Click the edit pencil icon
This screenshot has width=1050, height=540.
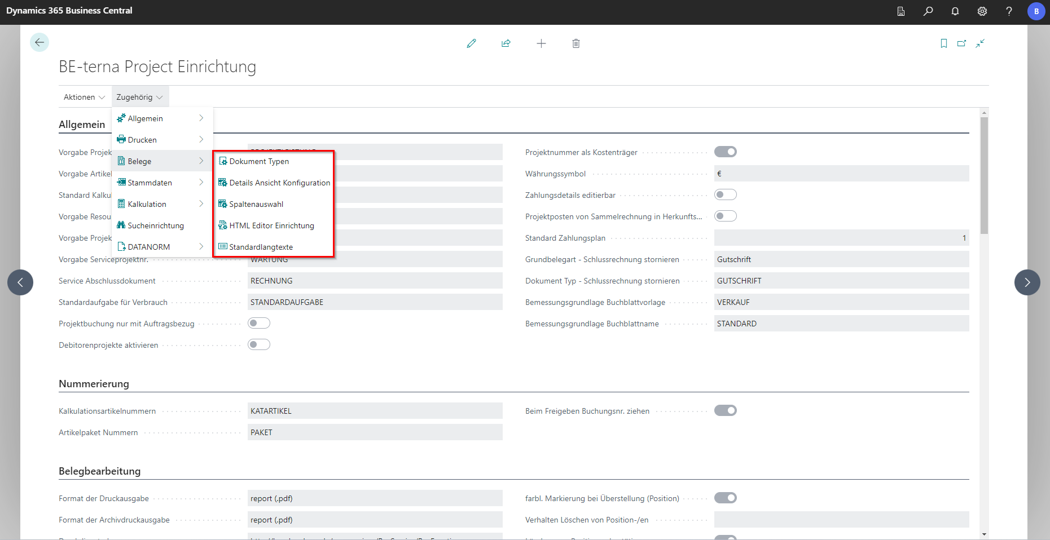point(471,43)
